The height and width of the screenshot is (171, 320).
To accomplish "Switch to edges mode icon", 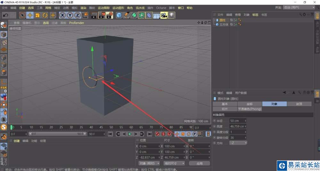I will 4,65.
